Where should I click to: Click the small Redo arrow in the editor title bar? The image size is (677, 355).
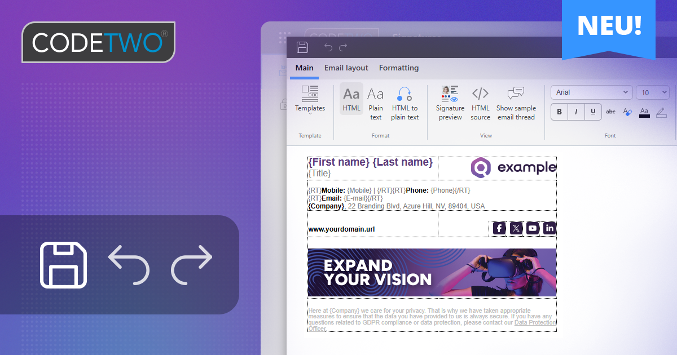coord(343,48)
